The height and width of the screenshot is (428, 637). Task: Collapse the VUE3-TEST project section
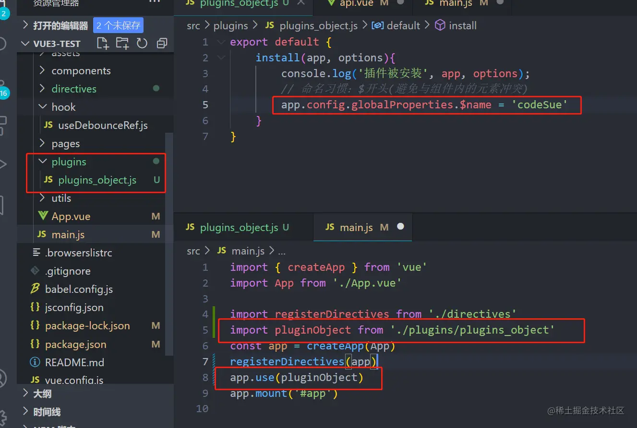[26, 44]
